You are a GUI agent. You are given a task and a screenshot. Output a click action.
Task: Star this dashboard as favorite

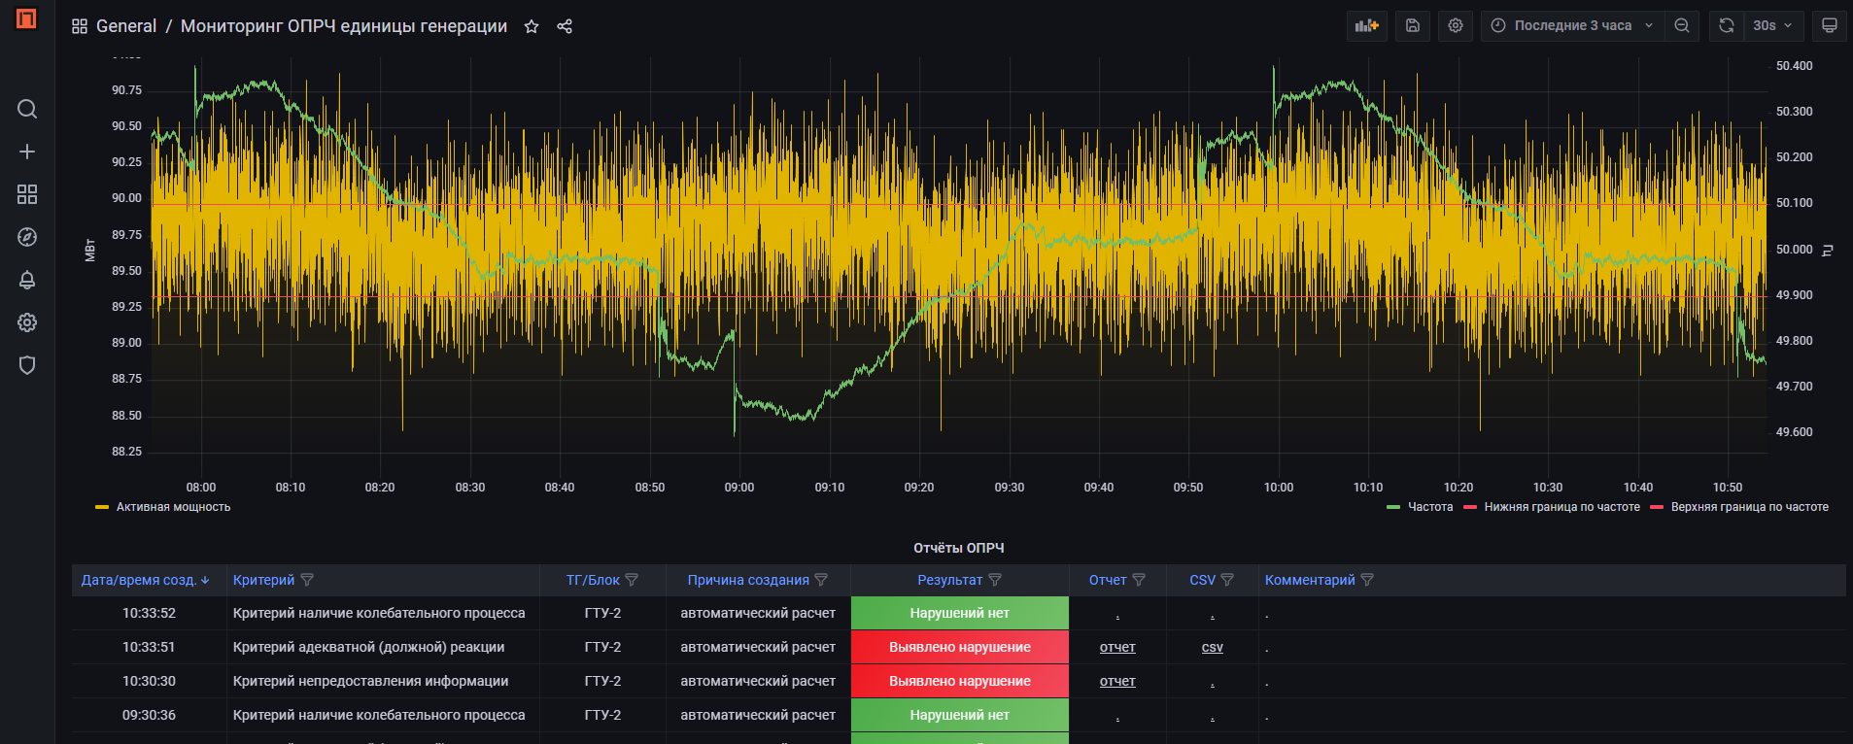click(x=532, y=26)
